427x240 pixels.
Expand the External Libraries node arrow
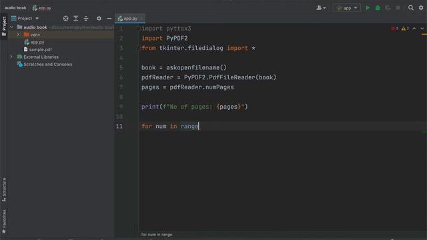[x=11, y=57]
